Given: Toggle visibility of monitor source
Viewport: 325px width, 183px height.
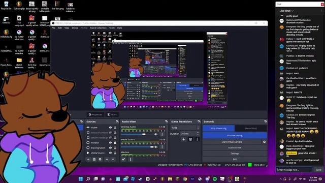Looking at the screenshot, I should (111, 143).
